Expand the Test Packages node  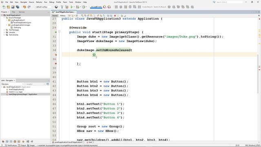coord(4,30)
